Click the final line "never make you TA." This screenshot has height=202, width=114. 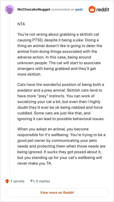35,163
